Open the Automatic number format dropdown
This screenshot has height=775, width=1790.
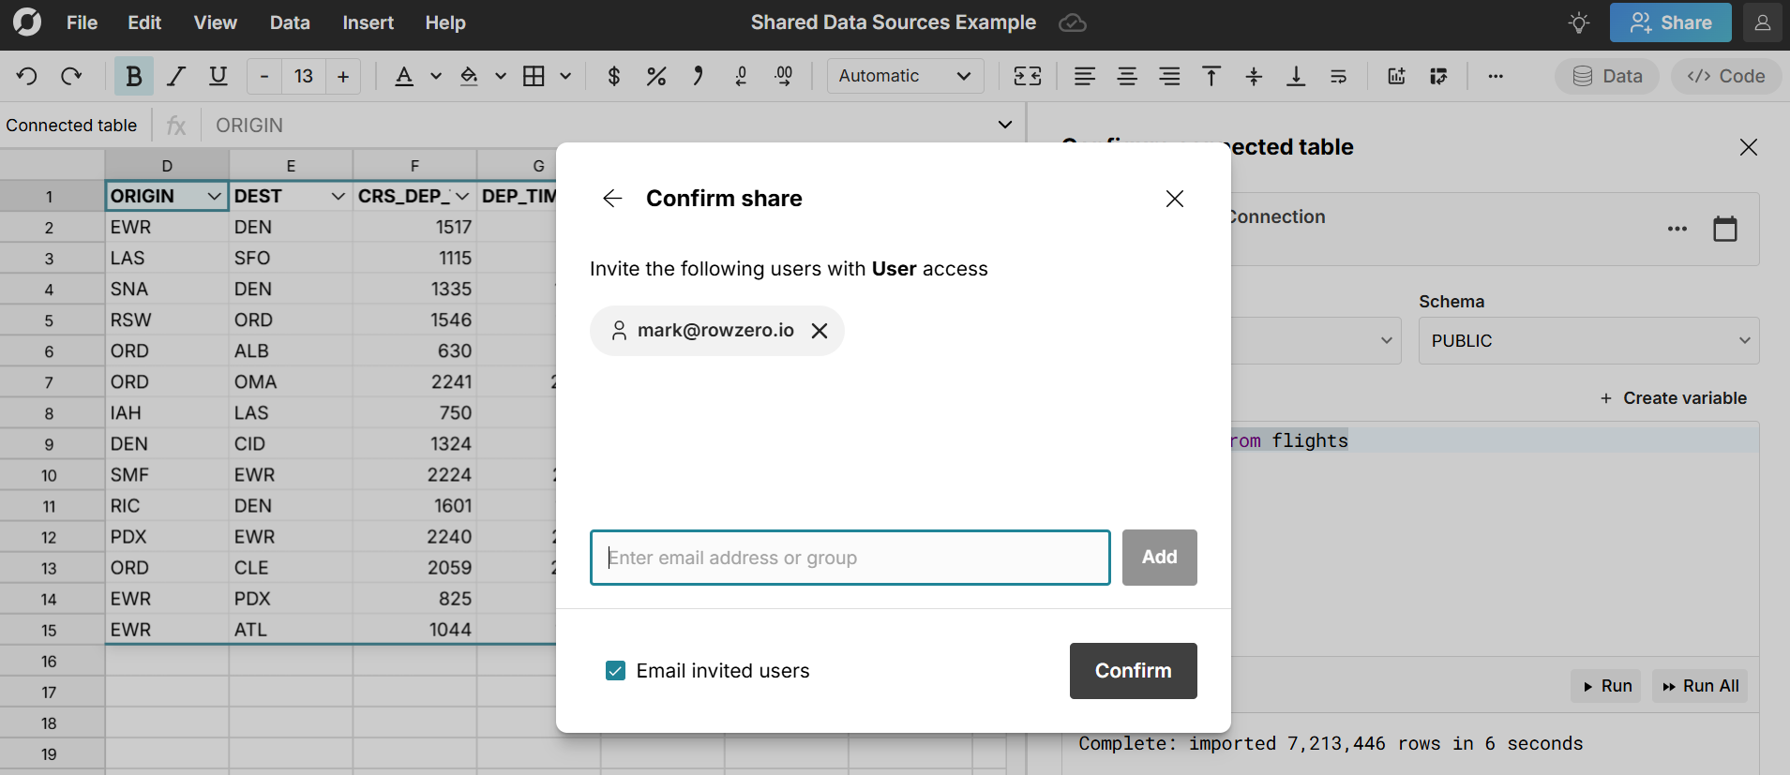(905, 76)
